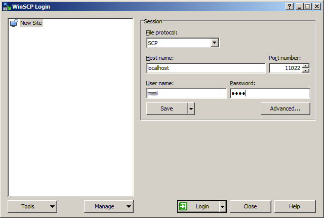
Task: Click the Port number field
Action: pos(286,68)
